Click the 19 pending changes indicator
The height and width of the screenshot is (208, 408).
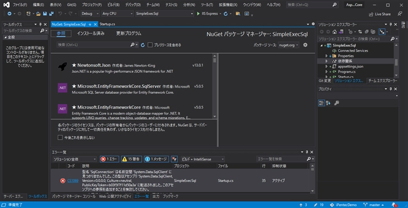[318, 205]
